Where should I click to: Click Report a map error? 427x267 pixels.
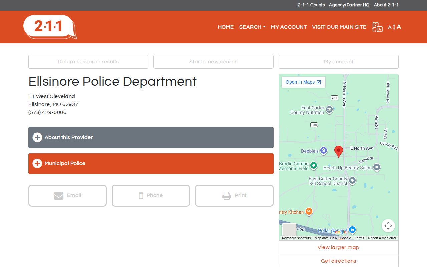[x=382, y=238]
